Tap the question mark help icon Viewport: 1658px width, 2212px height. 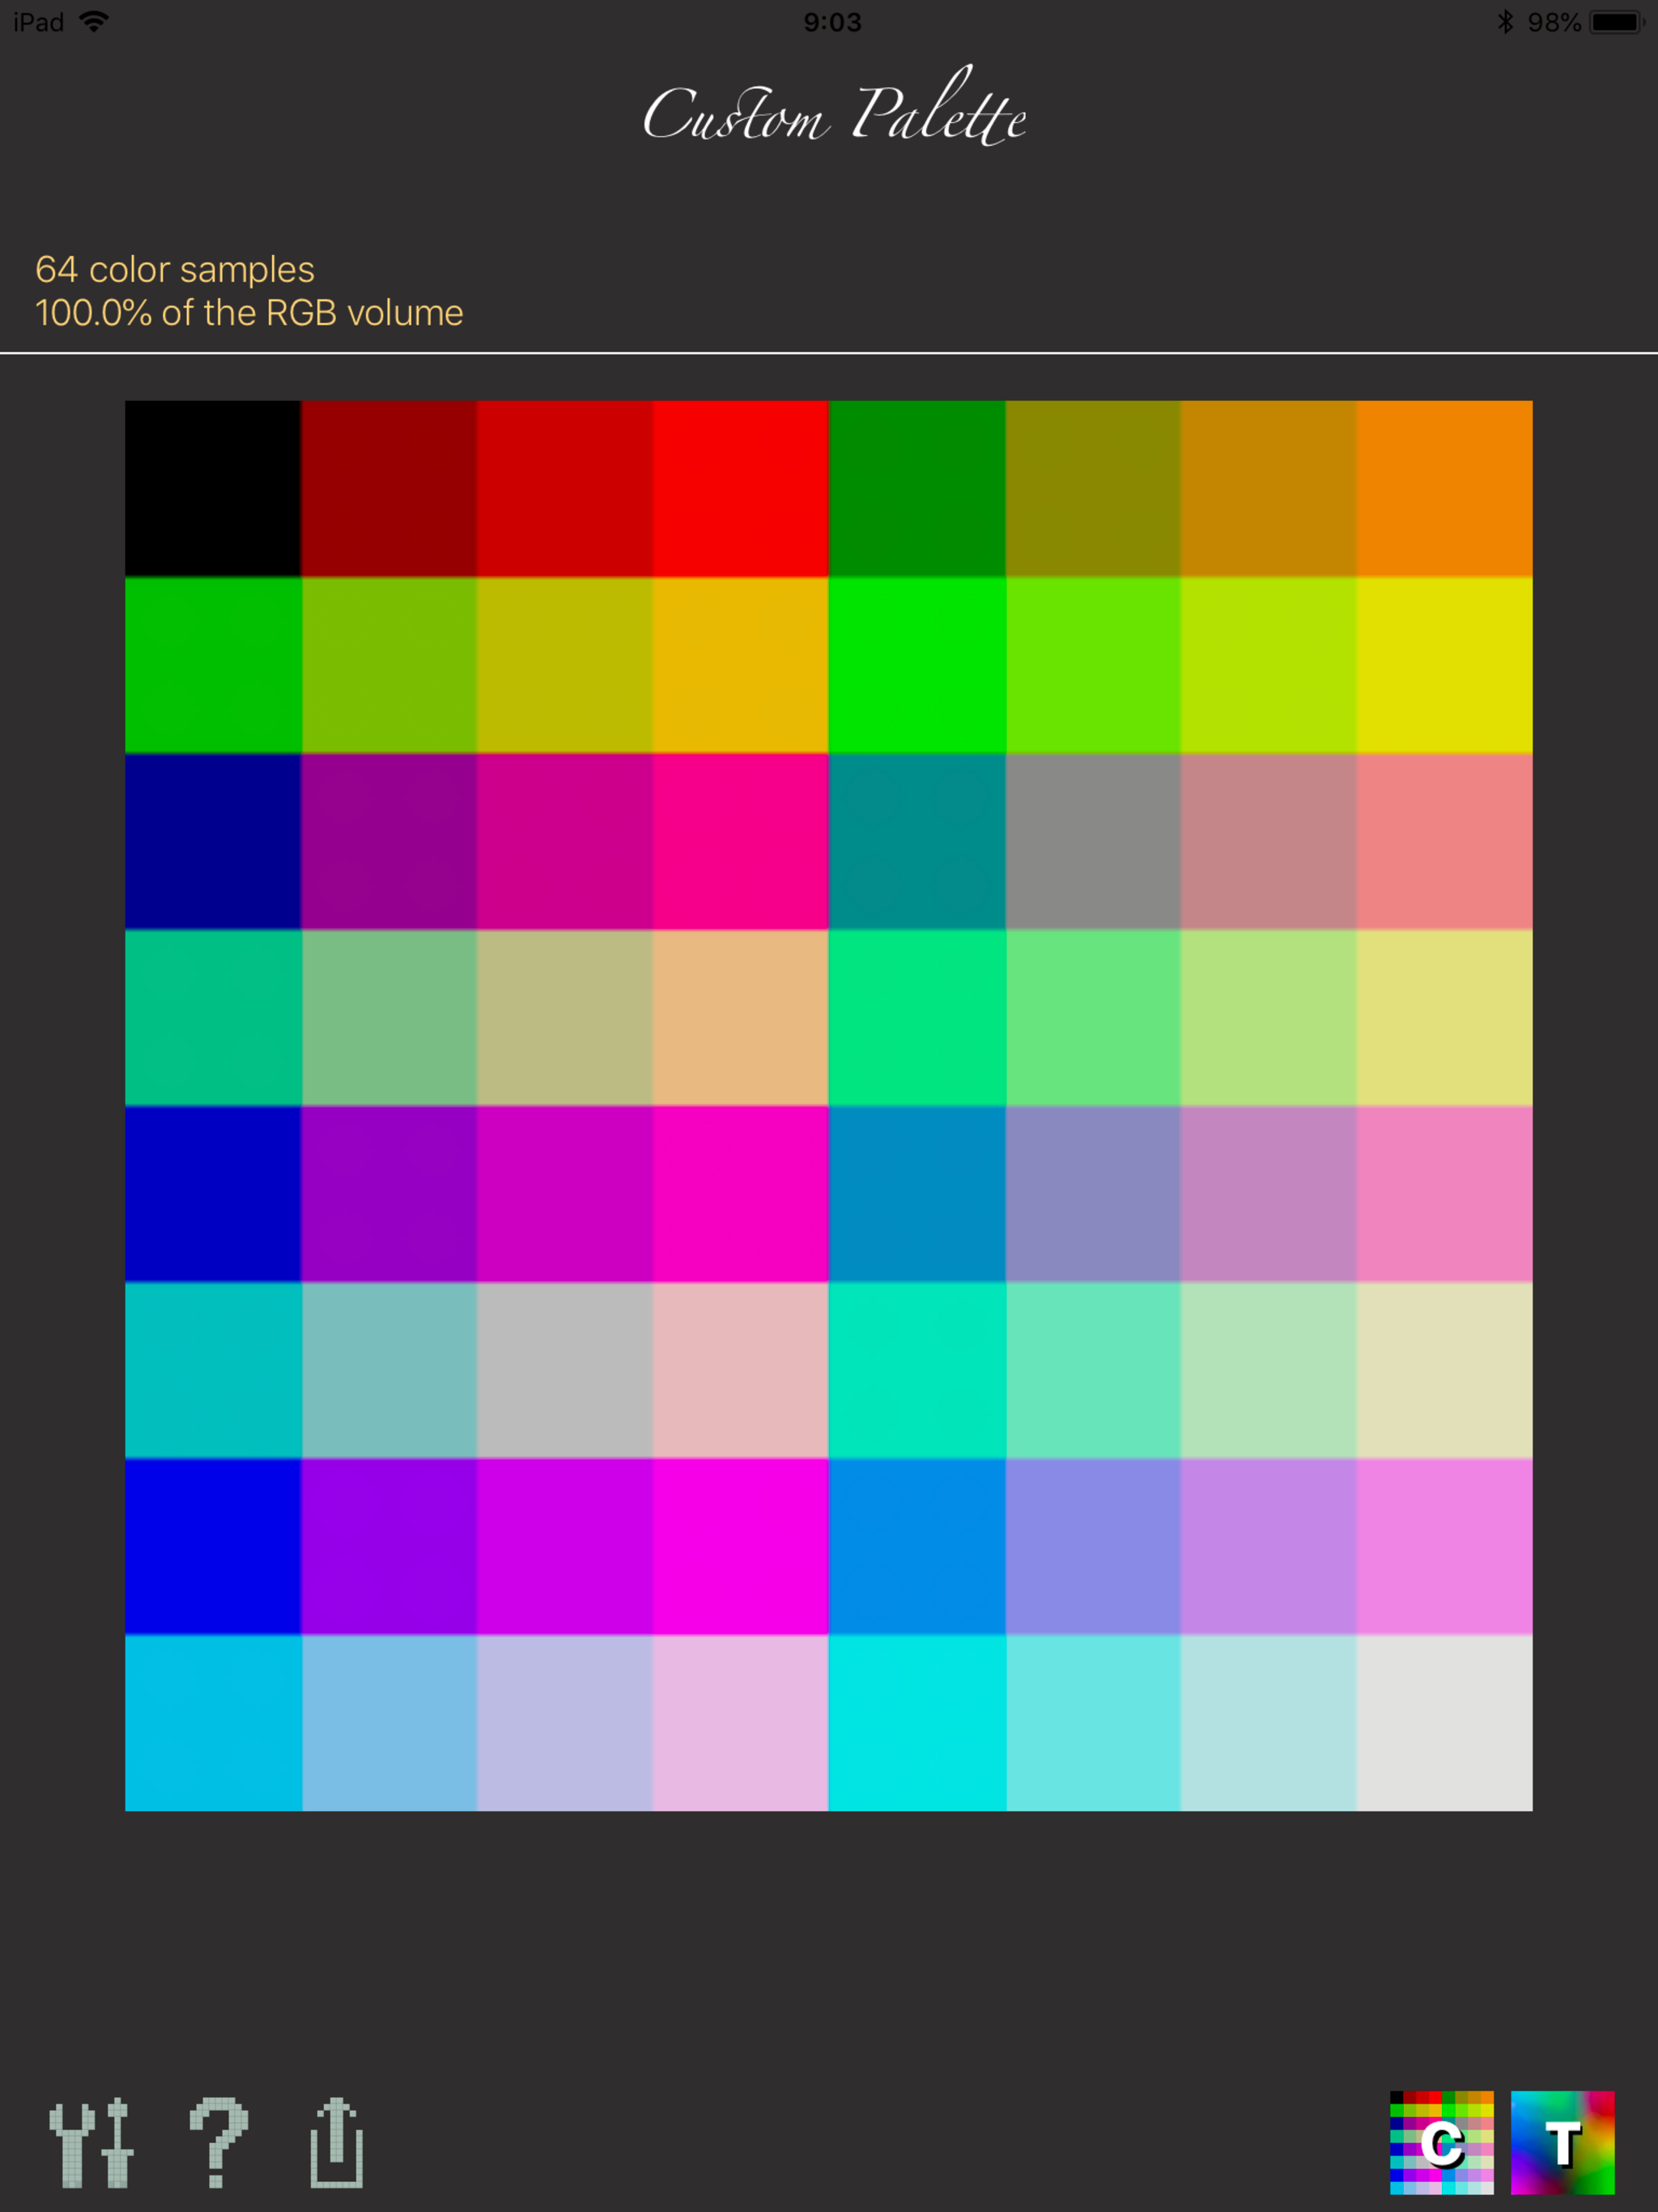[x=218, y=2143]
